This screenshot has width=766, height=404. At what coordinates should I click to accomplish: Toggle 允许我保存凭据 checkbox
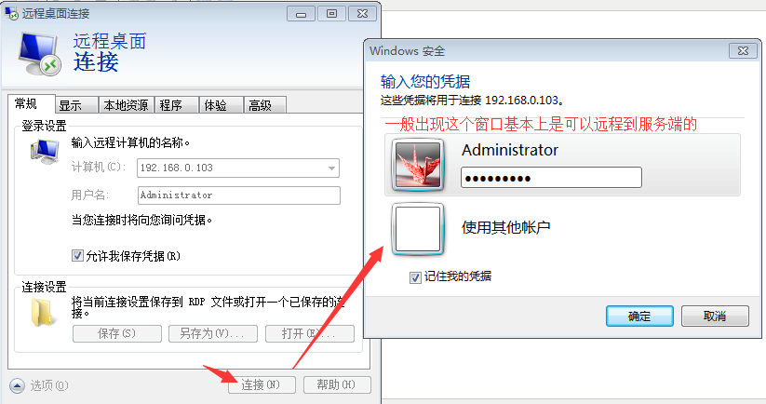click(77, 255)
